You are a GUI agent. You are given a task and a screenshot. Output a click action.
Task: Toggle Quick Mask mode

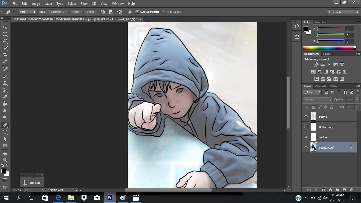click(5, 180)
